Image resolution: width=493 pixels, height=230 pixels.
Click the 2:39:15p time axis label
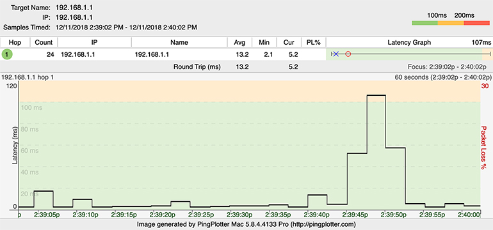click(x=124, y=215)
